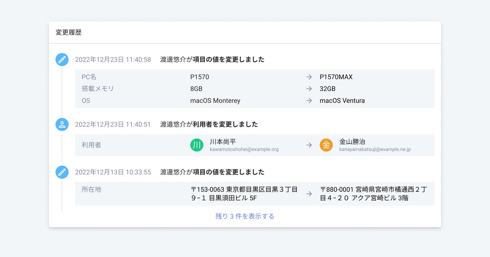Click the arrow between the two 利用者 users

(309, 145)
